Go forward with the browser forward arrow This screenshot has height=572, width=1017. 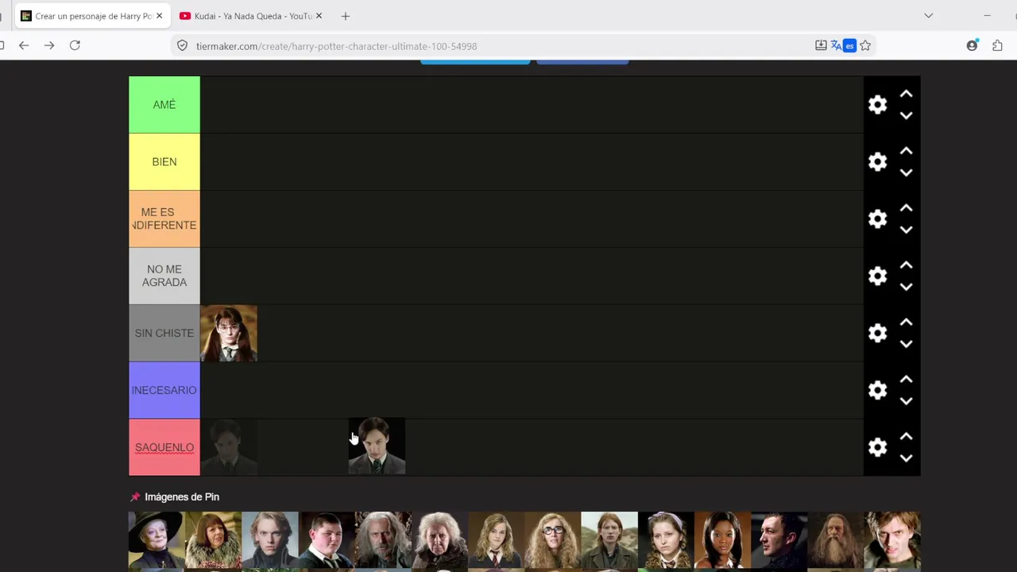[x=49, y=46]
